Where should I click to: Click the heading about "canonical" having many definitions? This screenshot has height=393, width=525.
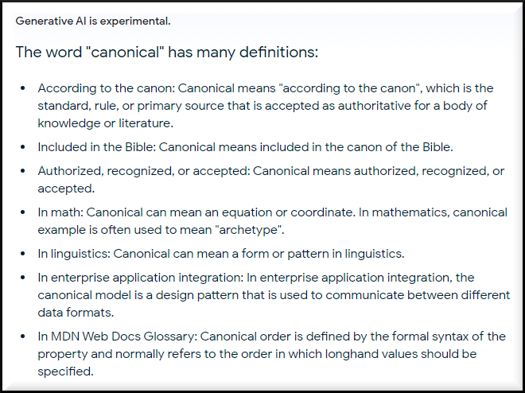167,53
